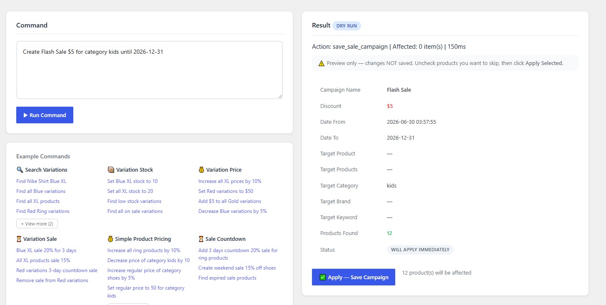The height and width of the screenshot is (305, 606).
Task: Click the warning triangle icon in preview notice
Action: [322, 63]
